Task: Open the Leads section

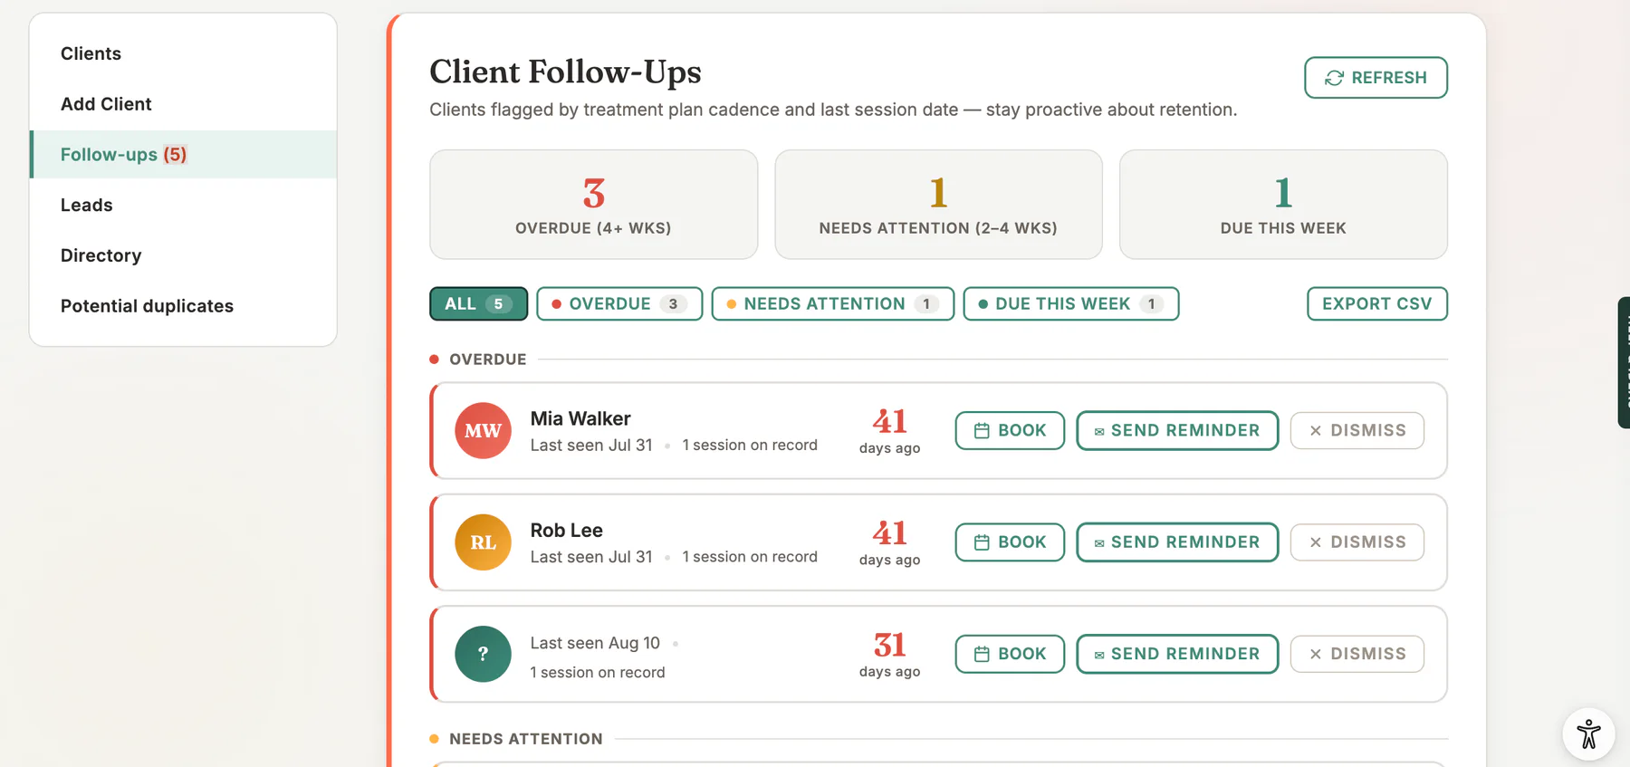Action: pos(183,205)
